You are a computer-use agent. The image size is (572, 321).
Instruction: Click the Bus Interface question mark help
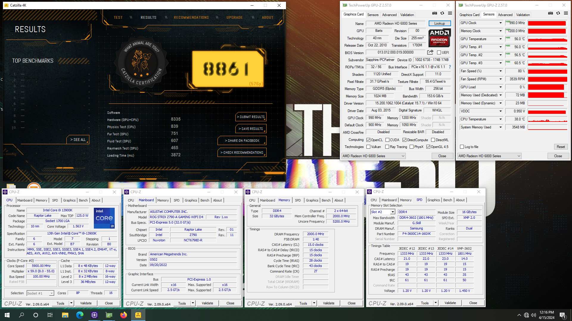click(450, 67)
